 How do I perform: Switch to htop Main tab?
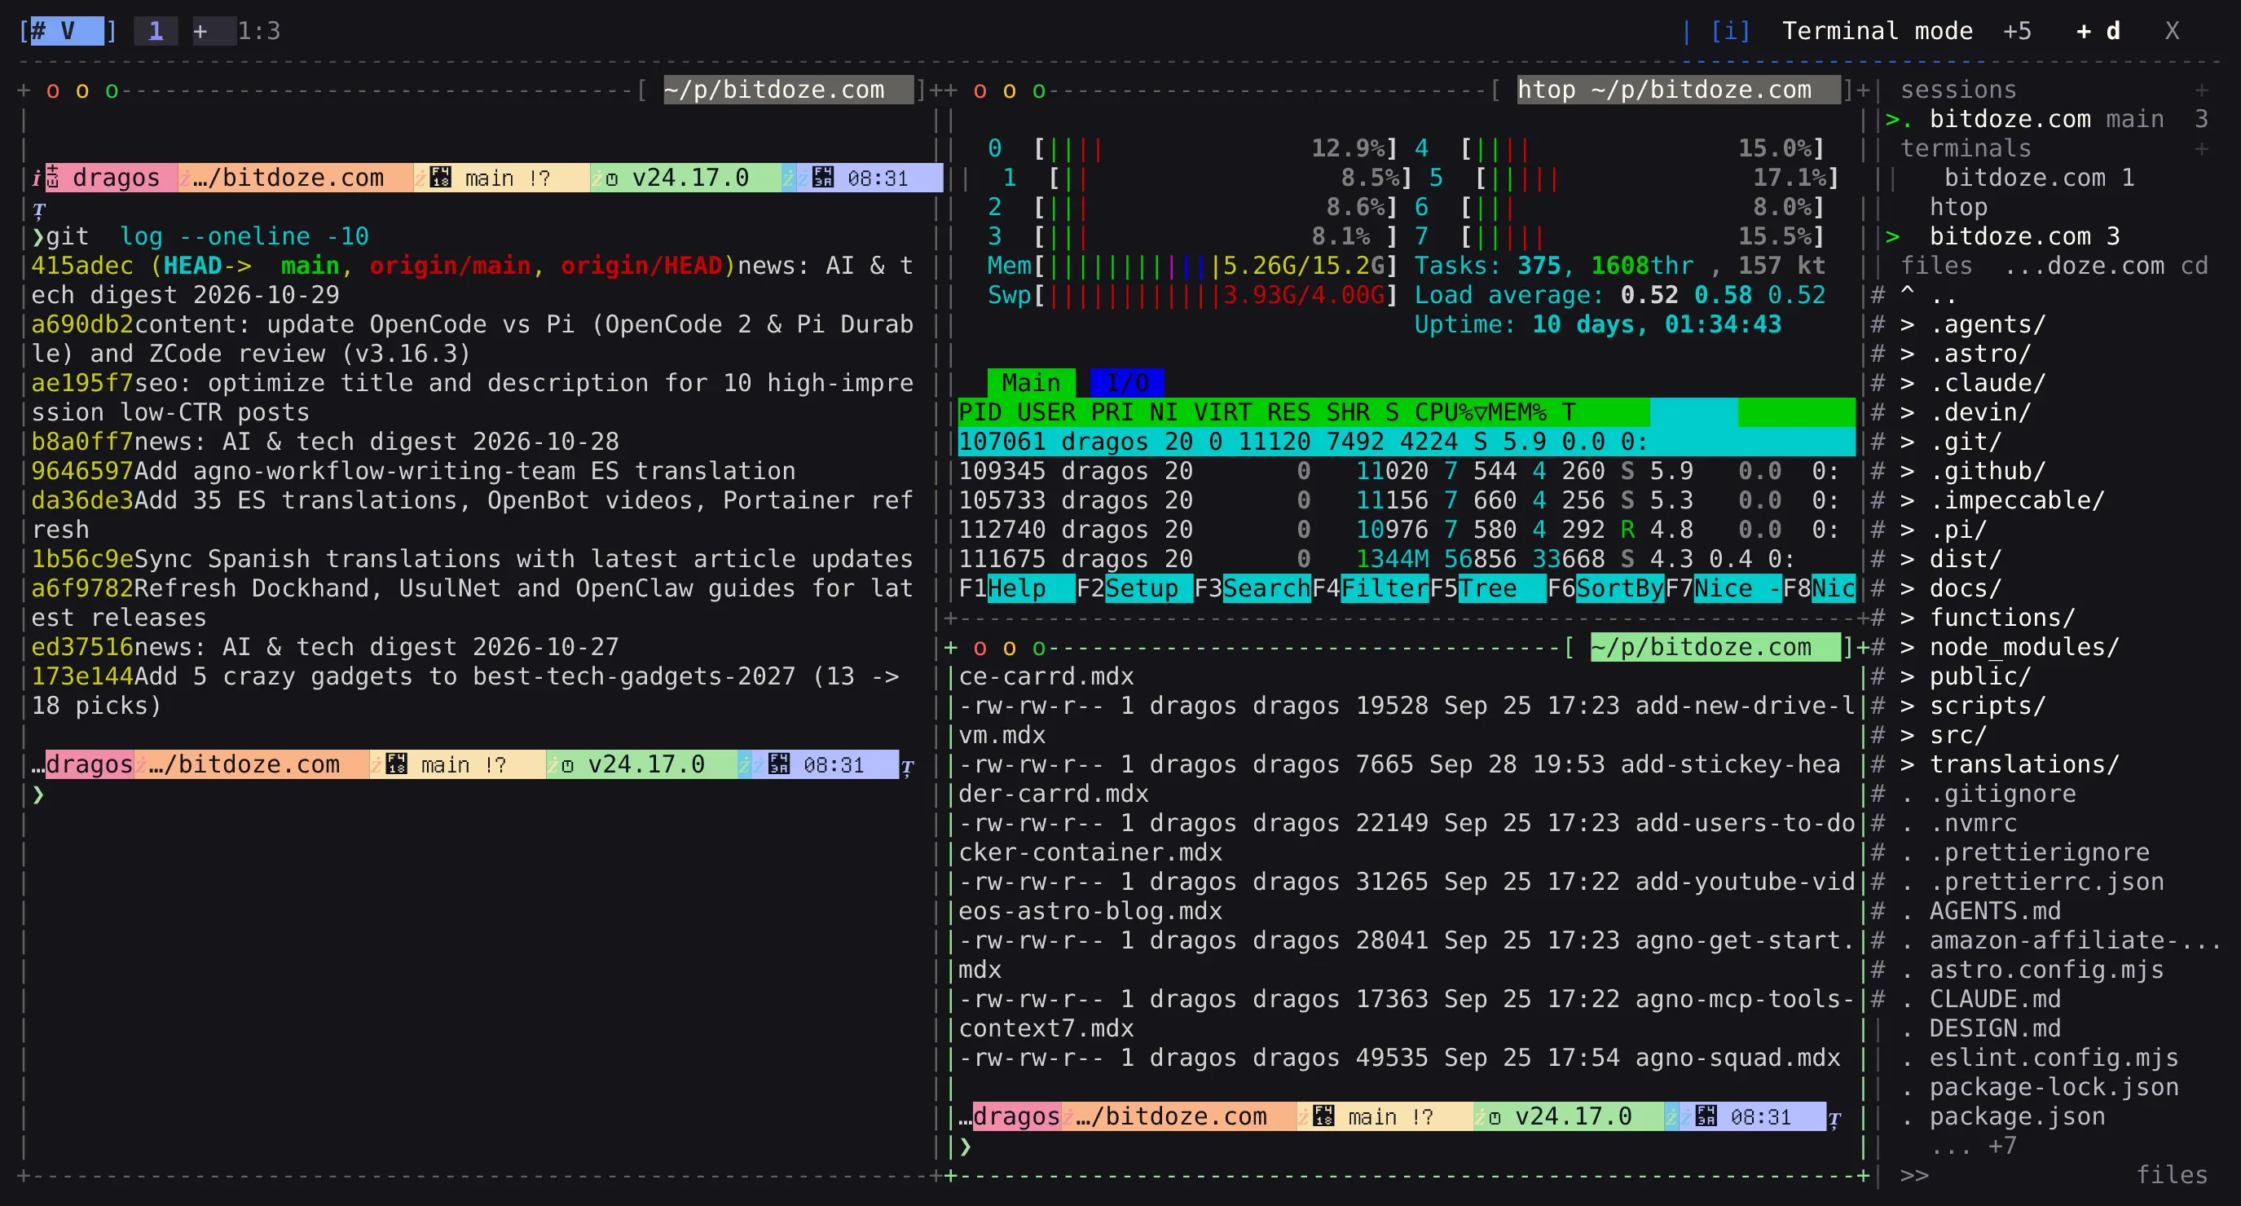[1031, 383]
